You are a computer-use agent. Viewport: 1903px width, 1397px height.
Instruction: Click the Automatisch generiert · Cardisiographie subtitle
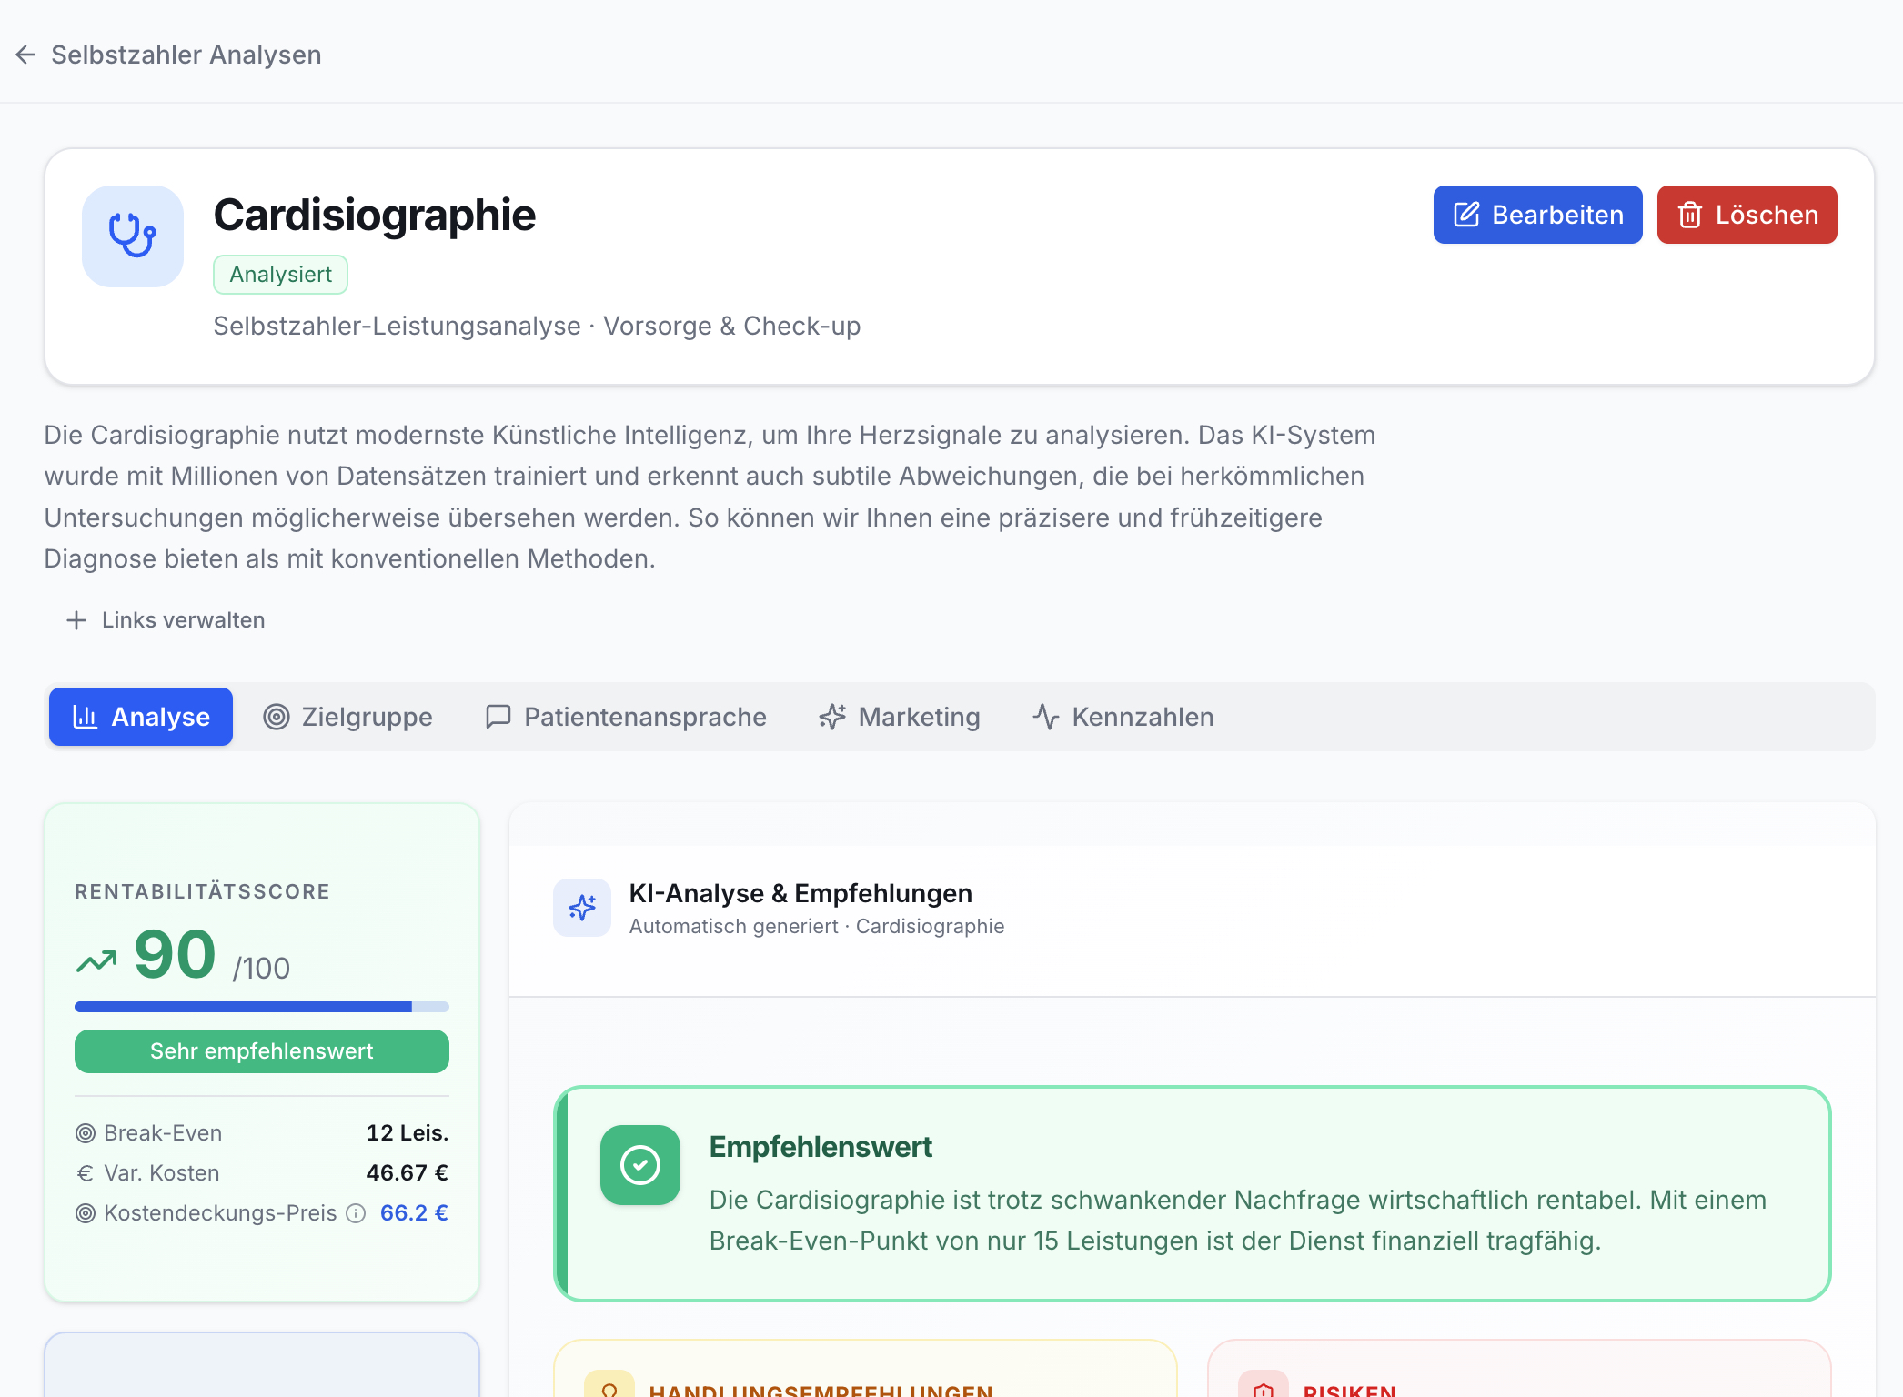click(817, 926)
